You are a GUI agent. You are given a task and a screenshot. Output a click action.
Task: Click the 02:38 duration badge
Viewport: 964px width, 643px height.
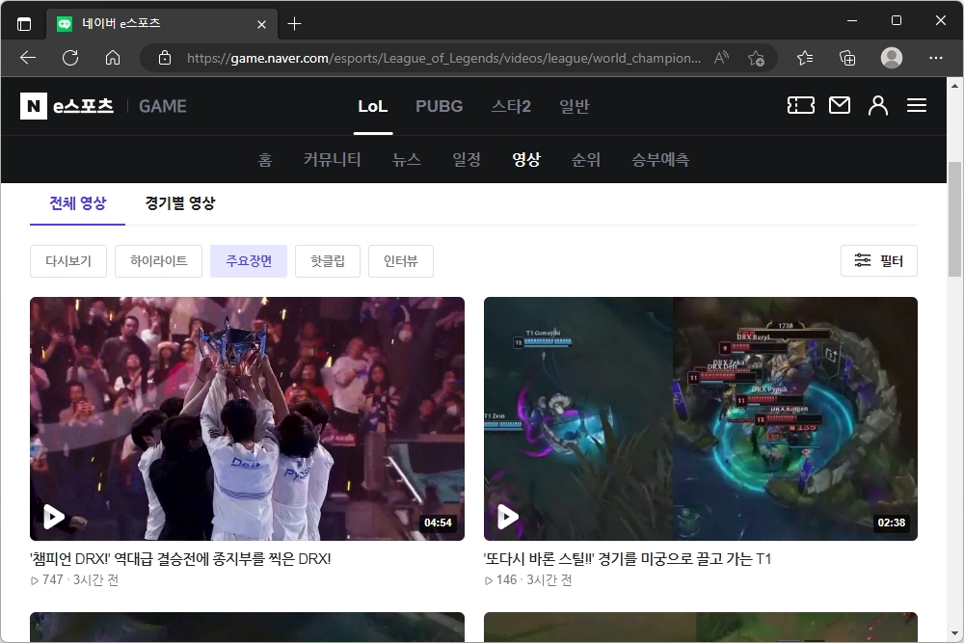click(891, 522)
